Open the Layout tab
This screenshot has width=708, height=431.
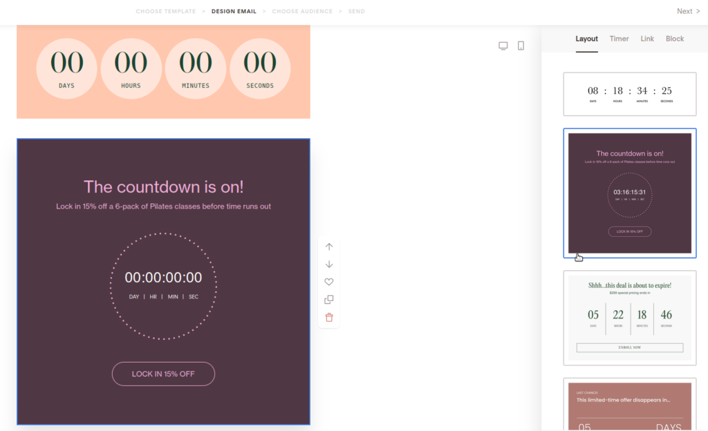click(586, 39)
